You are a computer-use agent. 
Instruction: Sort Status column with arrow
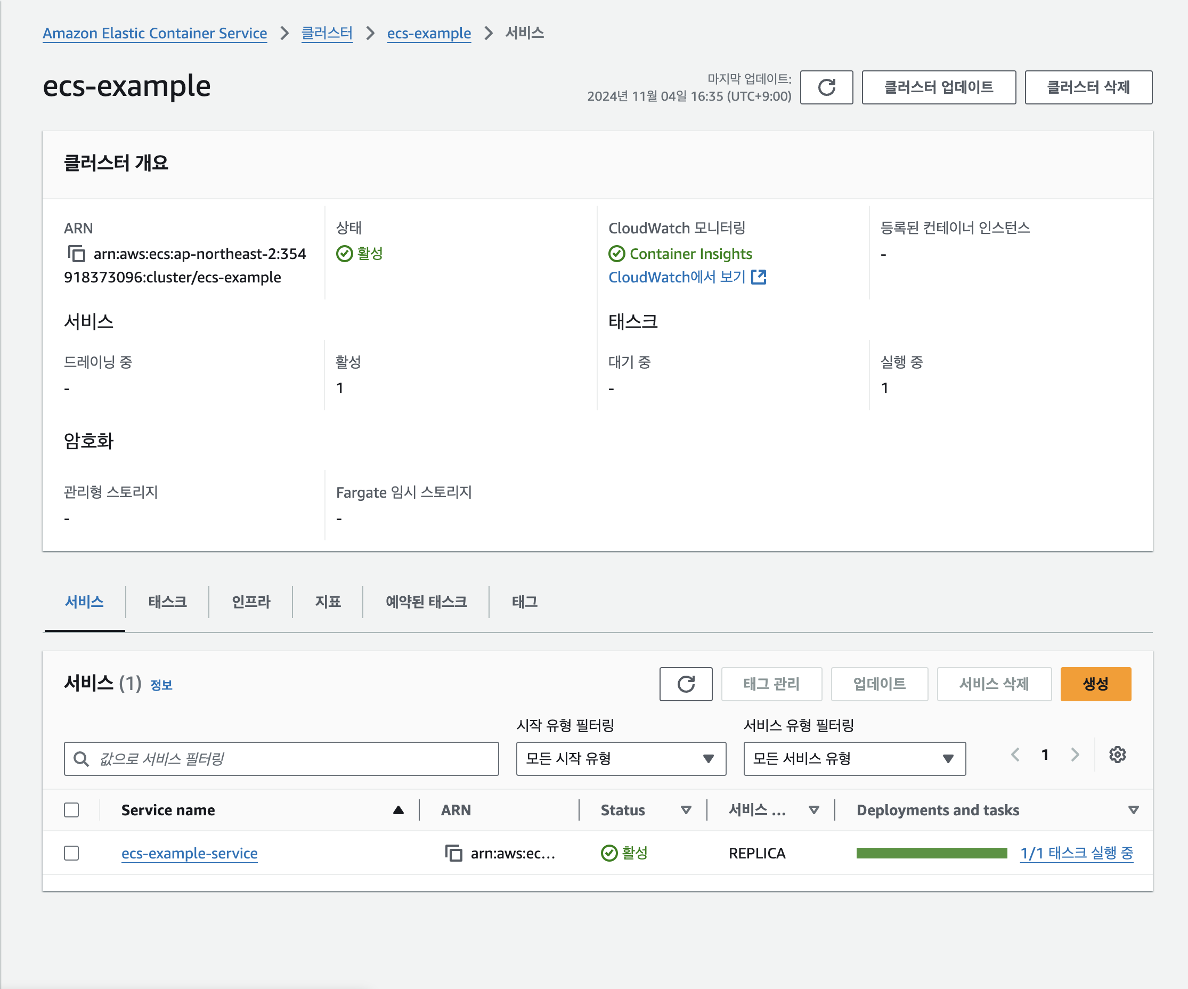(686, 810)
